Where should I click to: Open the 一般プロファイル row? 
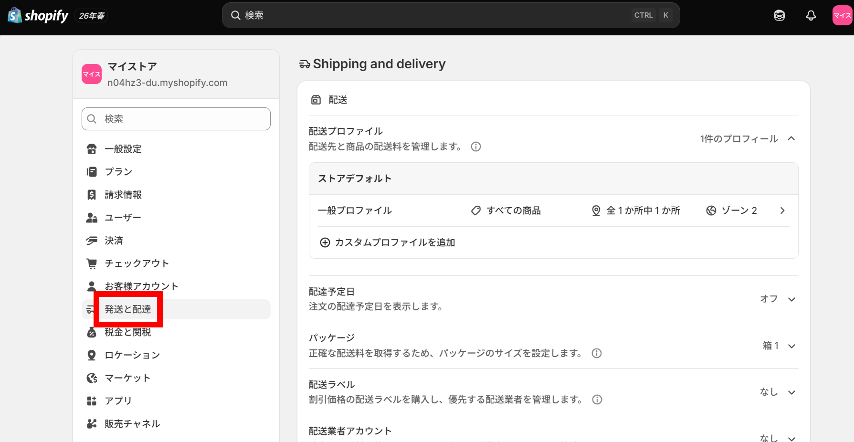pyautogui.click(x=554, y=210)
